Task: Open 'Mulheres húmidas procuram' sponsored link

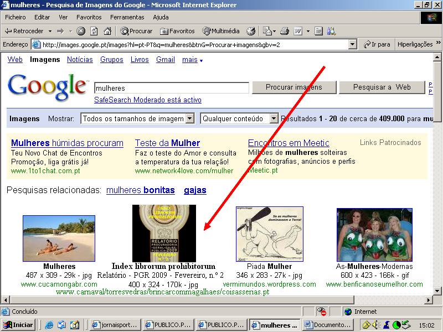Action: (x=67, y=143)
